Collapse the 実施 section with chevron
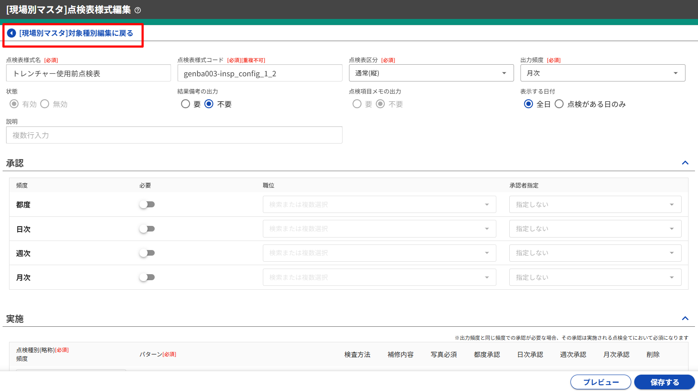Viewport: 698px width, 391px height. (685, 319)
